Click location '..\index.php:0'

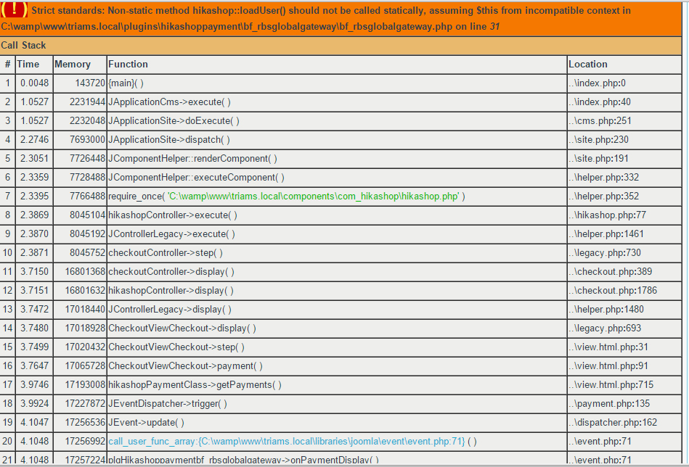click(x=598, y=83)
